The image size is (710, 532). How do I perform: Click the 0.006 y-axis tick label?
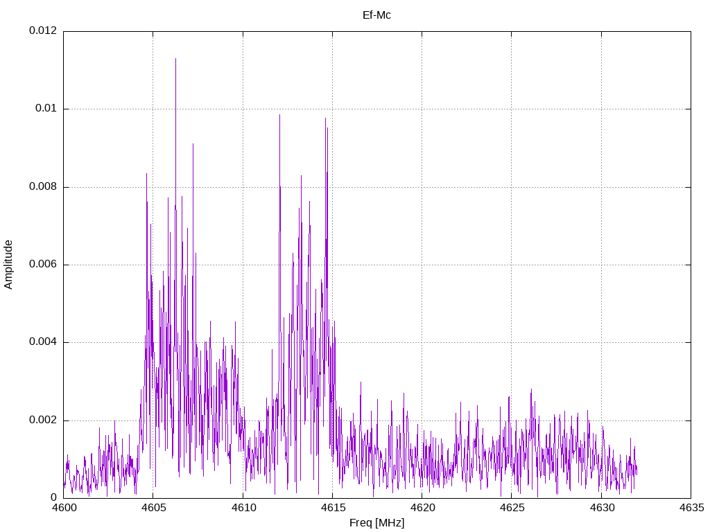point(43,264)
